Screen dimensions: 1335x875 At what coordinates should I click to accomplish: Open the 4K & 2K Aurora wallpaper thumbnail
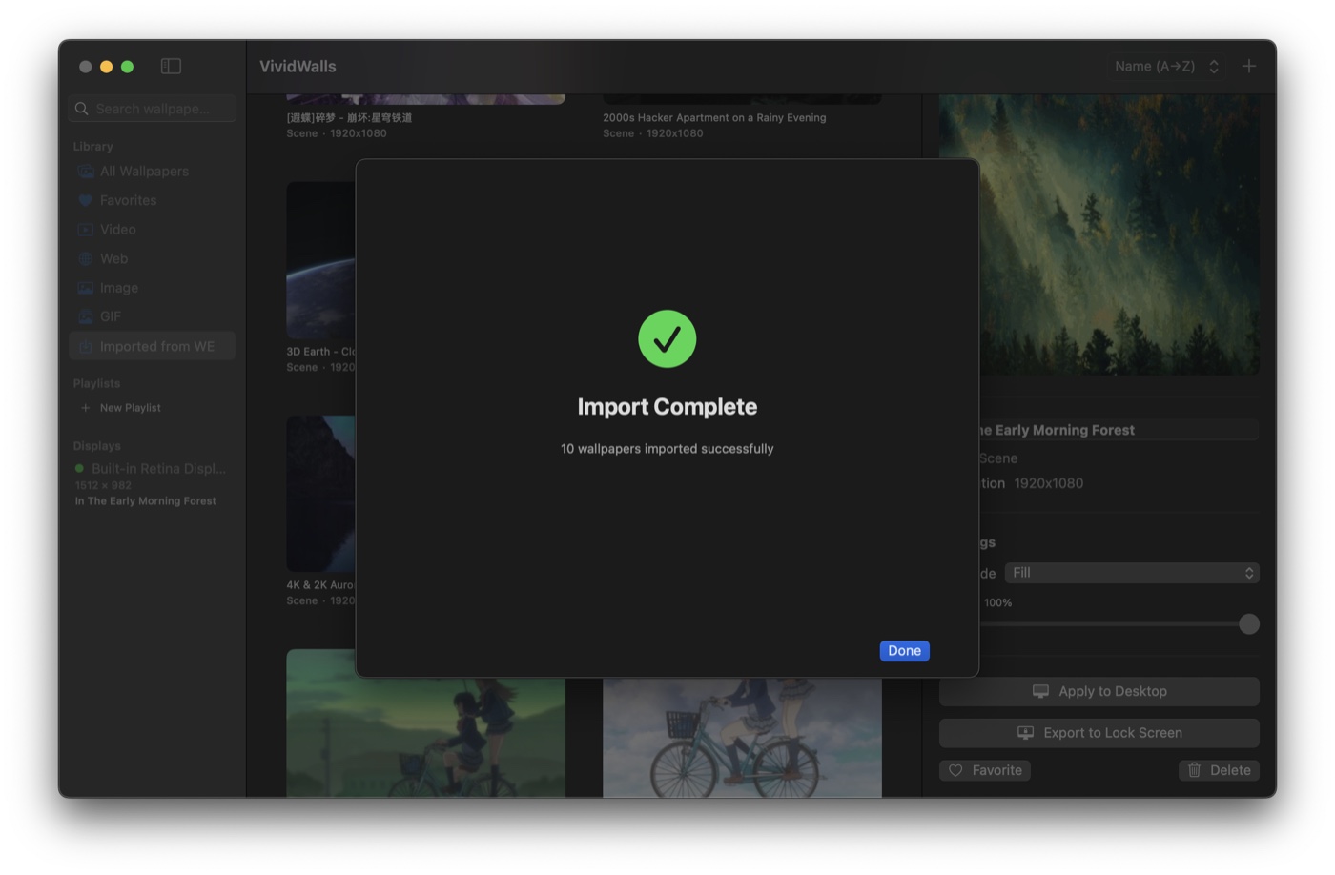point(321,494)
